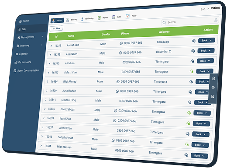Switch to the Performing tab
Screen dimensions: 227x168
[x=87, y=19]
